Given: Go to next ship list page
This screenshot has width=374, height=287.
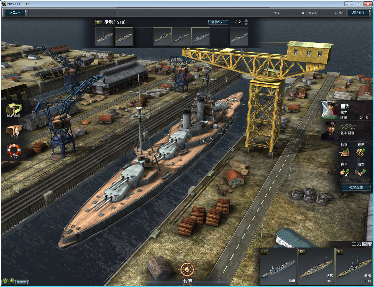Looking at the screenshot, I should click(246, 24).
